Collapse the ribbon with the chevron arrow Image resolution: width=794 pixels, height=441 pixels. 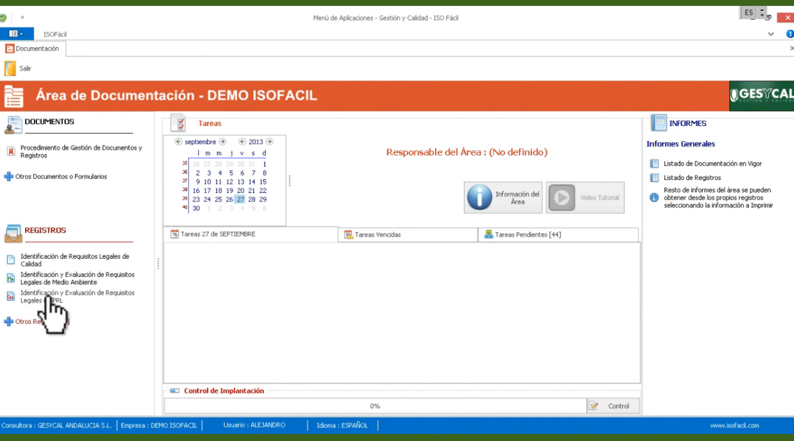click(x=771, y=34)
